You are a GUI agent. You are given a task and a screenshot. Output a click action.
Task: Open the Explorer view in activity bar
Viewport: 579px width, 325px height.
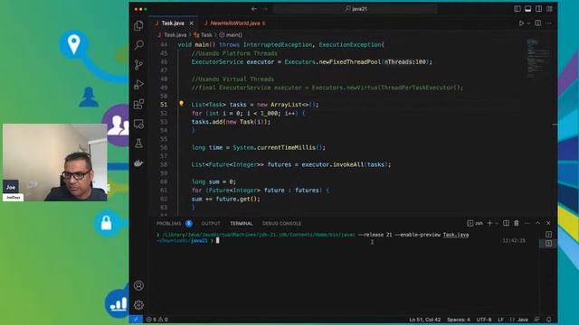pyautogui.click(x=138, y=25)
